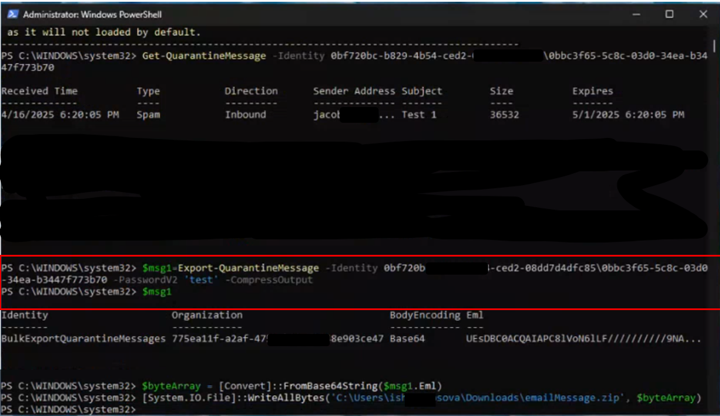Maximize the PowerShell window
The height and width of the screenshot is (416, 720).
pyautogui.click(x=669, y=14)
